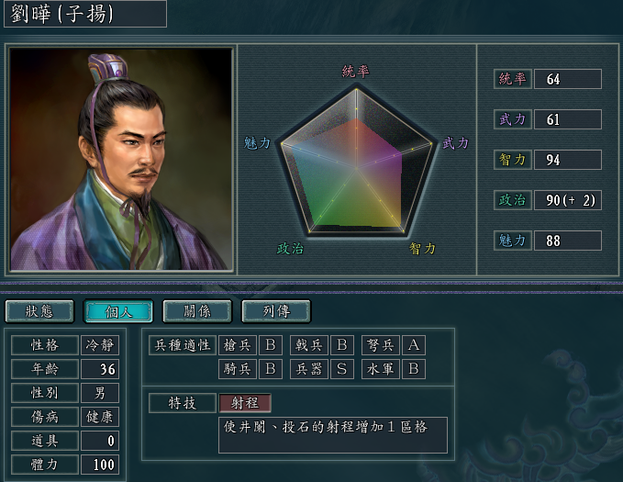
Task: Select the 個人 tab
Action: (x=118, y=311)
